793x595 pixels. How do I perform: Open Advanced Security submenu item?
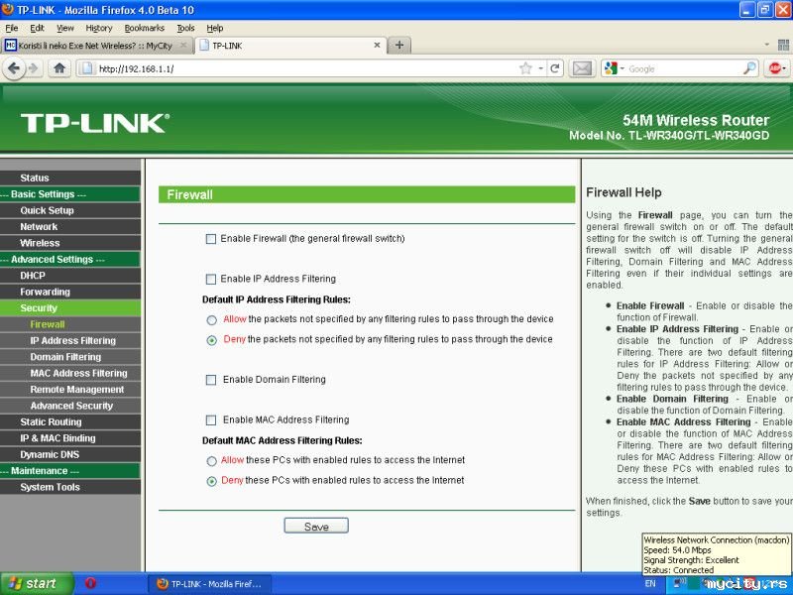(x=70, y=406)
